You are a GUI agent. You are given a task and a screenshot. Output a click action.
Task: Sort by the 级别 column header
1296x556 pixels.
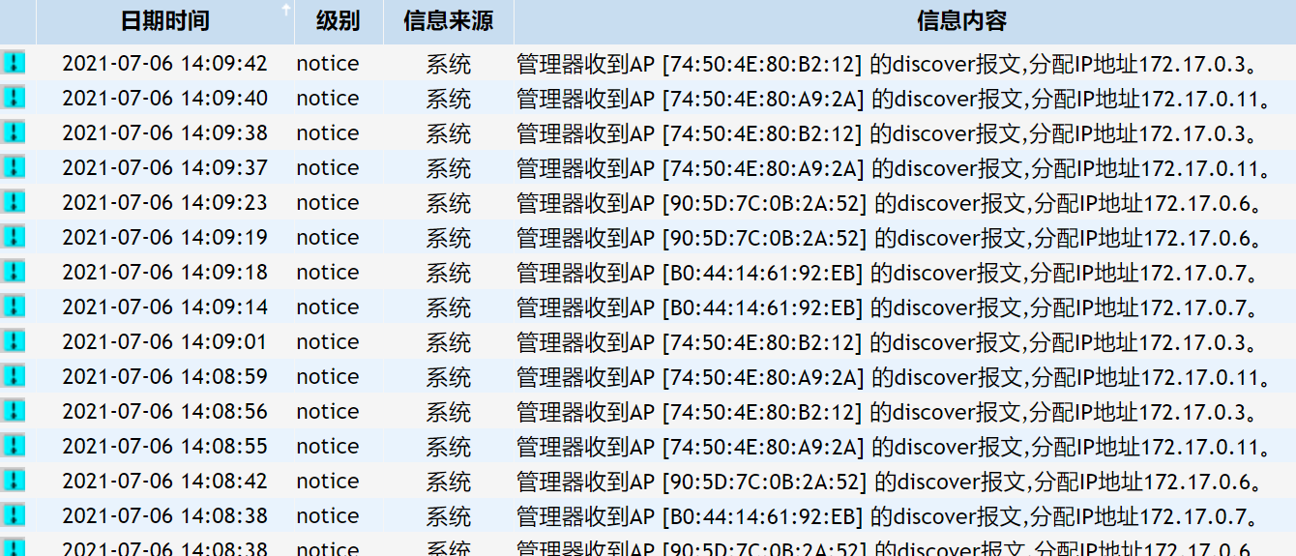339,21
